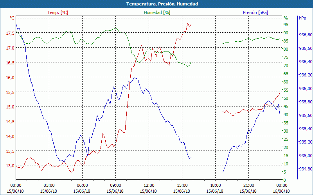
Task: Click the 18:00 time axis label
Action: click(x=215, y=185)
